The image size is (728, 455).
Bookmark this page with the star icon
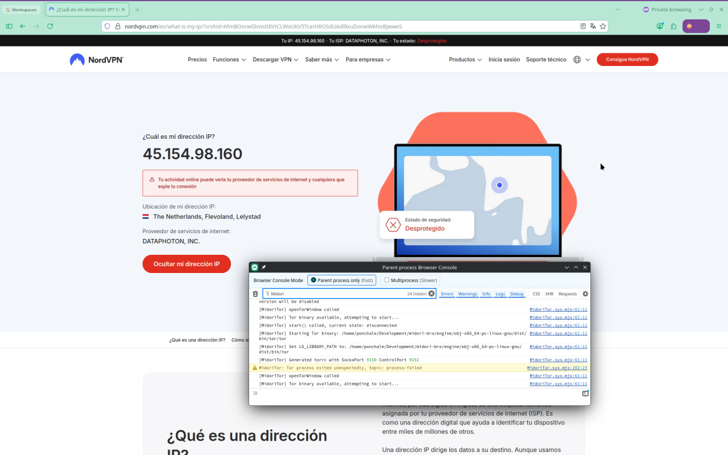click(603, 26)
